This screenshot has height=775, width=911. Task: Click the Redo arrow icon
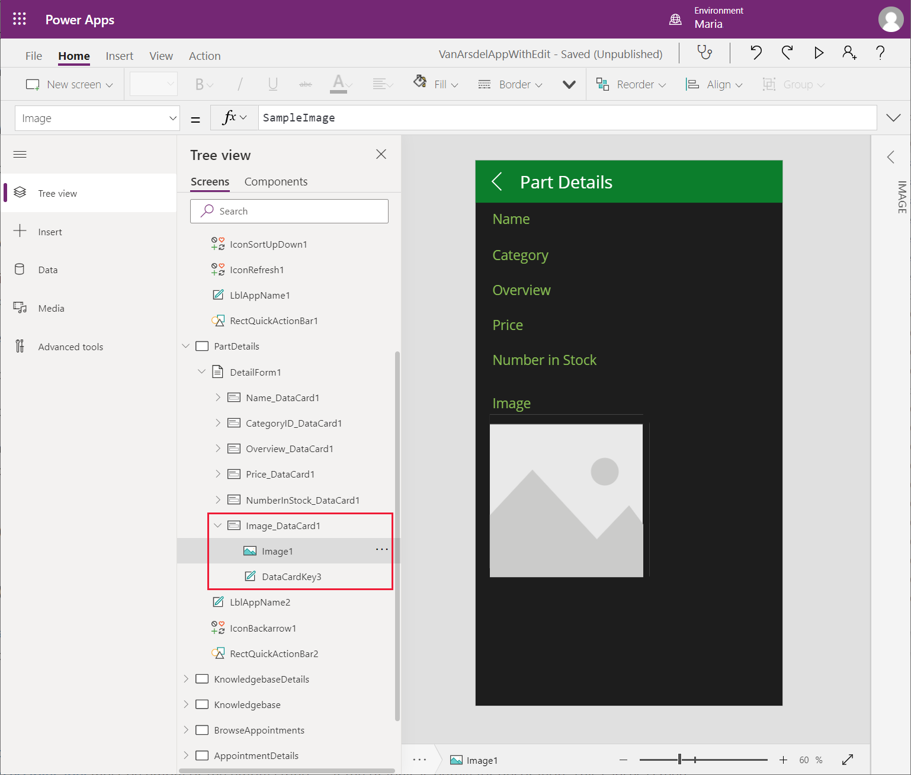pyautogui.click(x=787, y=53)
